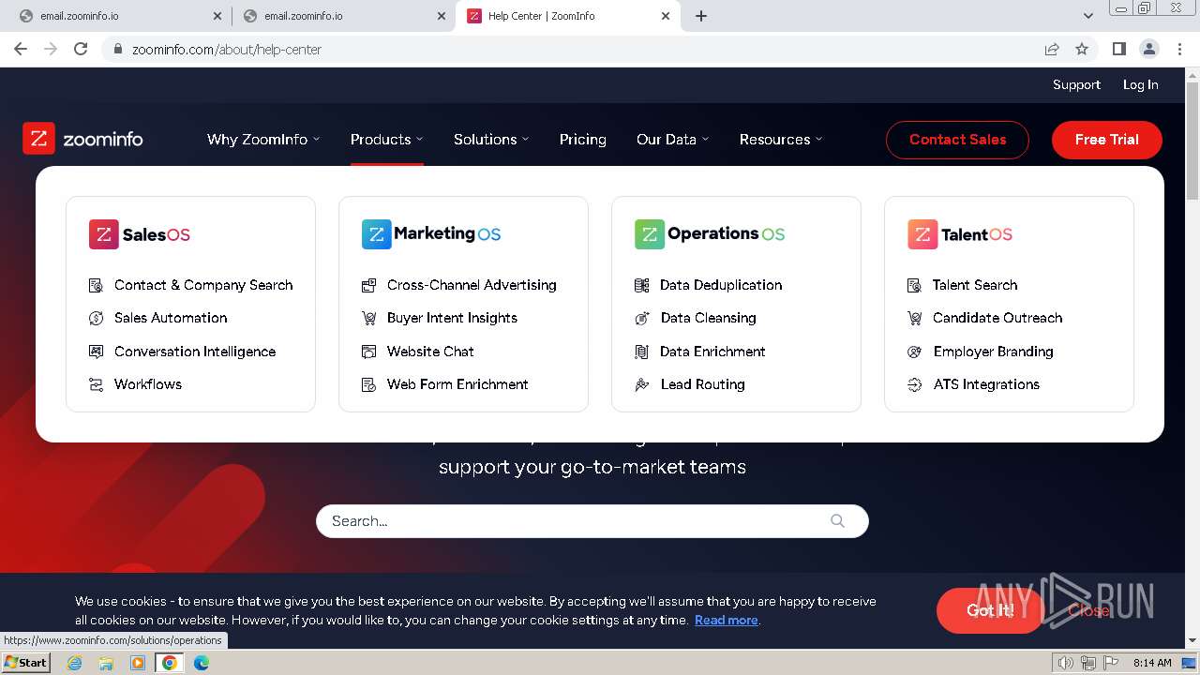
Task: Open Microsoft Edge from the taskbar
Action: pyautogui.click(x=201, y=663)
